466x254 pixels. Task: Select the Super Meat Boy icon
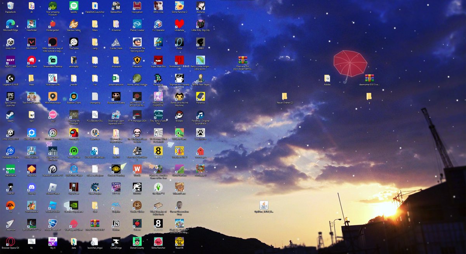point(158,60)
